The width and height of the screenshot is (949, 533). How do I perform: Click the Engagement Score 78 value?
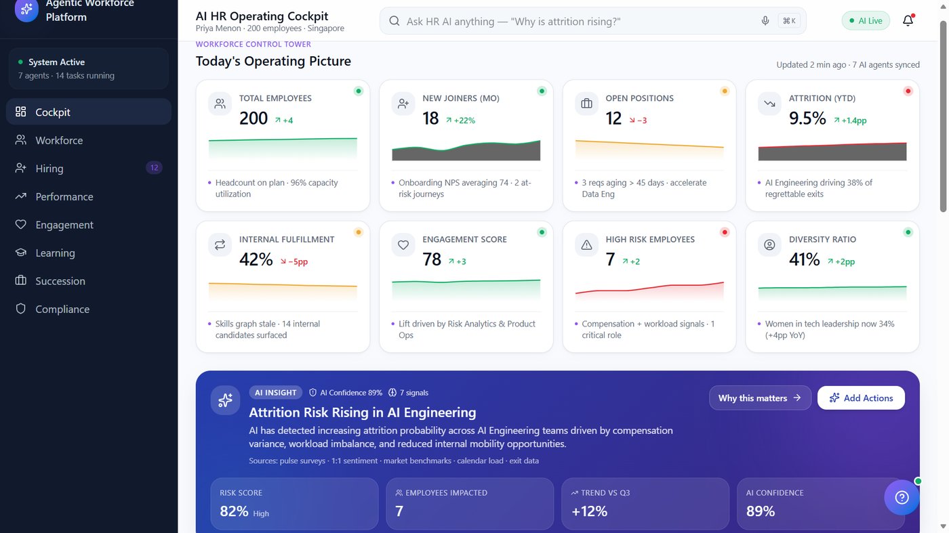tap(432, 260)
